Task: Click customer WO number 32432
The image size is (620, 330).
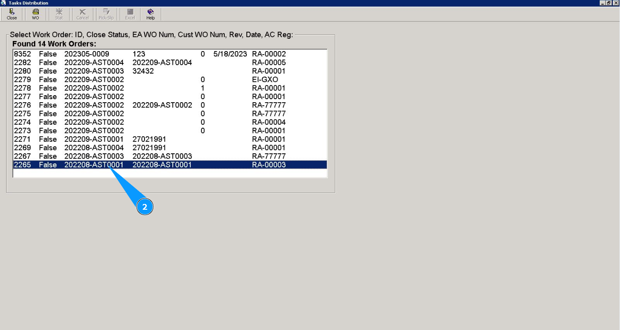Action: 143,71
